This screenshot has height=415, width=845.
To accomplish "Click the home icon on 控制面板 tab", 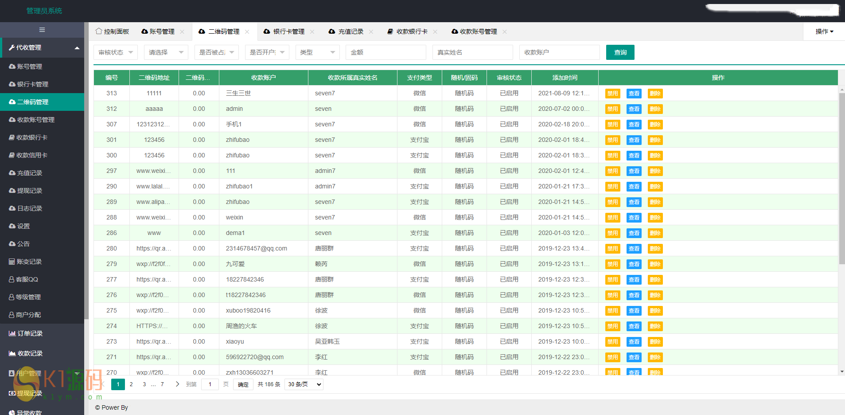I will pos(99,31).
